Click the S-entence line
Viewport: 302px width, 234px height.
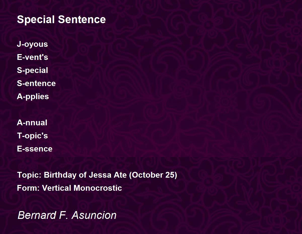tap(36, 83)
